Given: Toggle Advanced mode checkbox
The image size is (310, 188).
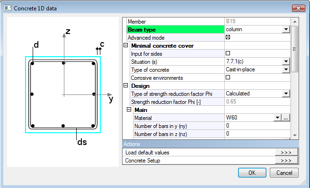Looking at the screenshot, I should coord(228,37).
